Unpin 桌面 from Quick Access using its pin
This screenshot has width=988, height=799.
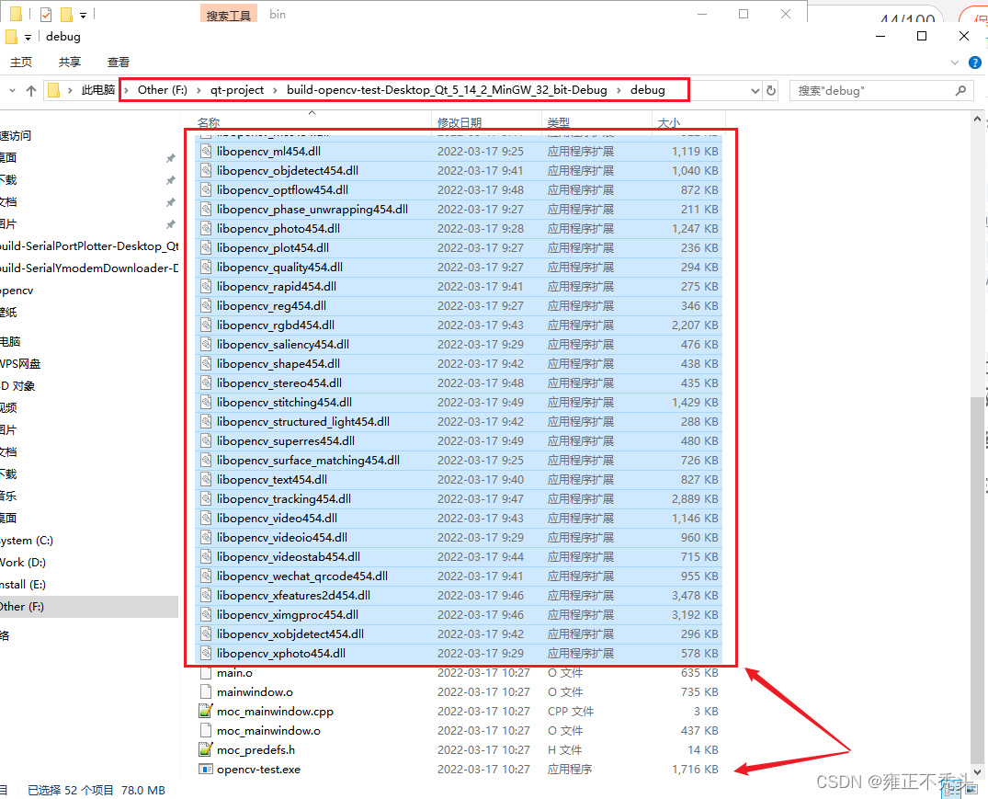[x=171, y=157]
